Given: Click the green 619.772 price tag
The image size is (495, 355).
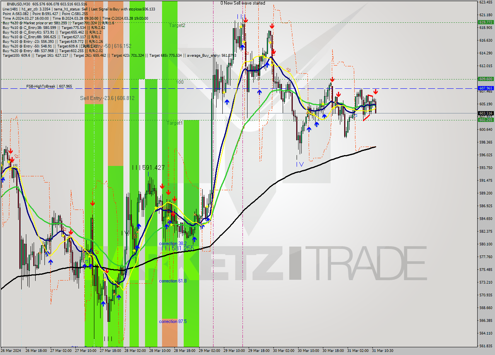Looking at the screenshot, I should 486,22.
